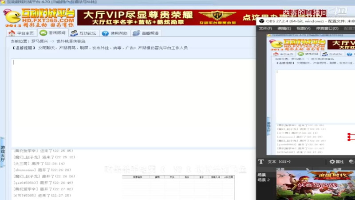This screenshot has height=200, width=355.
Task: Click the people icon on 互动论坛
Action: click(74, 33)
